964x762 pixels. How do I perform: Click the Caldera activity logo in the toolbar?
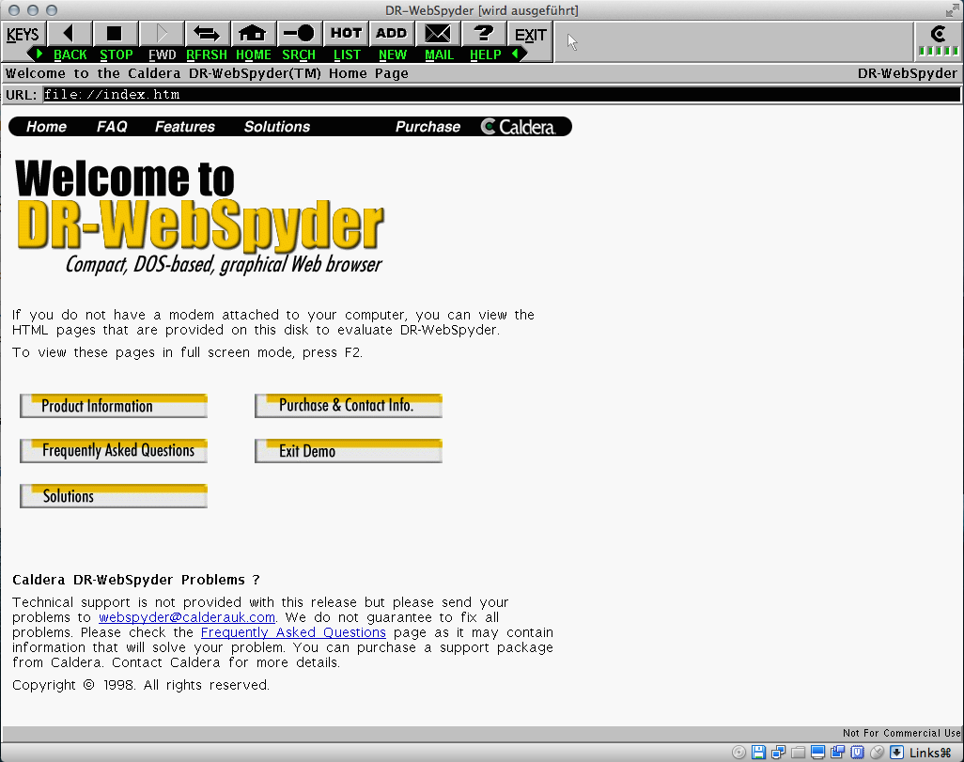point(939,40)
